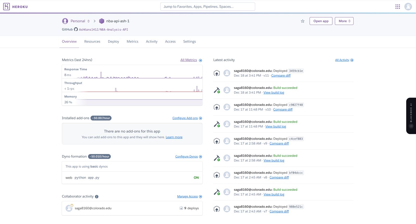Open Compare diff for the v11 deploy
This screenshot has width=416, height=224.
click(x=281, y=75)
